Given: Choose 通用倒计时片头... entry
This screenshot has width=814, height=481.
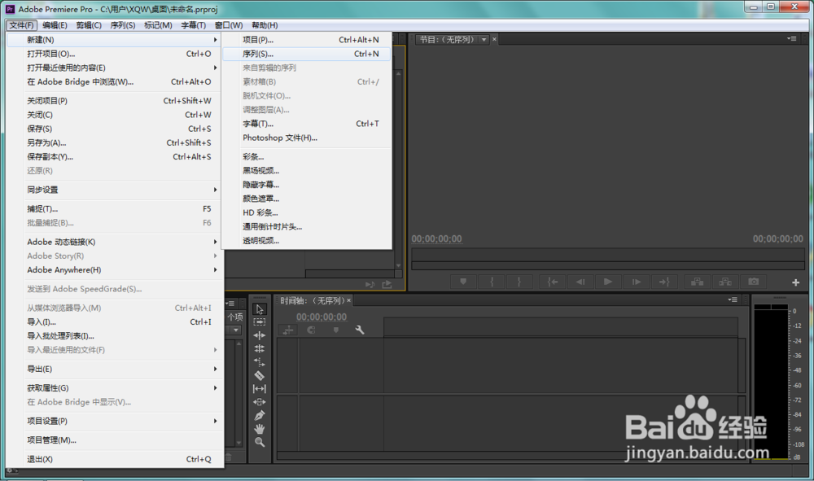Looking at the screenshot, I should [x=306, y=227].
